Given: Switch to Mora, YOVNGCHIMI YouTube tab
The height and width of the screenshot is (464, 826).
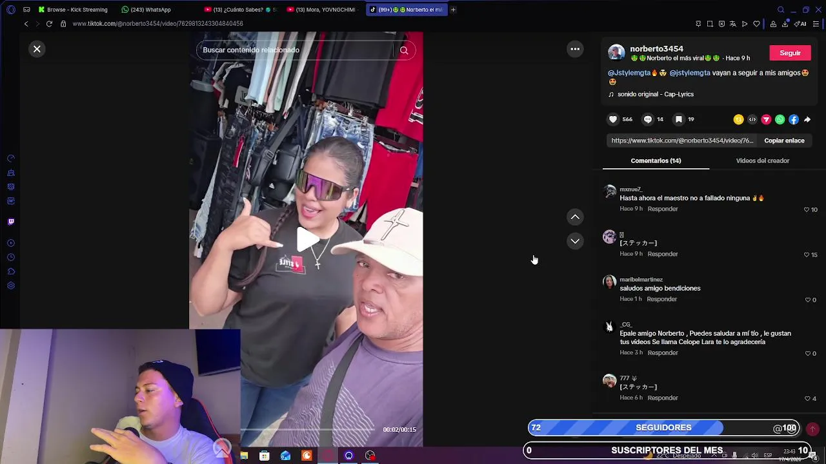Looking at the screenshot, I should tap(323, 10).
